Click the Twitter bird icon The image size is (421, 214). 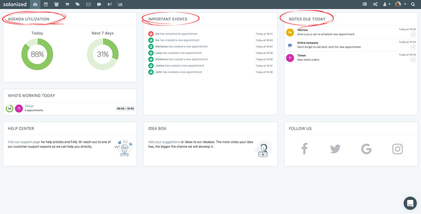pos(335,149)
